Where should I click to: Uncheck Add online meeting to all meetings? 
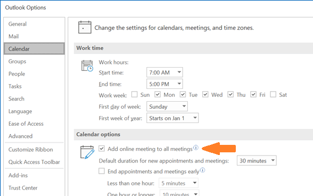[102, 149]
